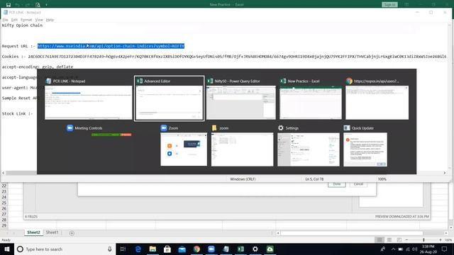454x255 pixels.
Task: Click Windows (CRLF) in Notepad status bar
Action: [243, 179]
